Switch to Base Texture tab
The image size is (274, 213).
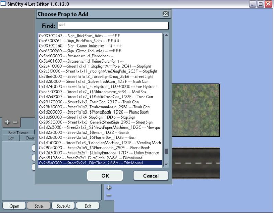point(19,133)
